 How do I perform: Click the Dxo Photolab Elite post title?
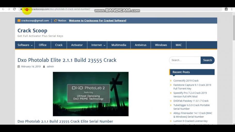pyautogui.click(x=67, y=60)
